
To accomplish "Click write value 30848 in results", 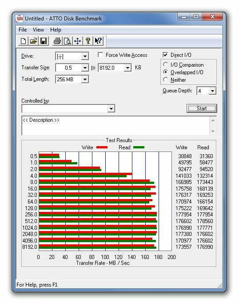I will coord(185,156).
